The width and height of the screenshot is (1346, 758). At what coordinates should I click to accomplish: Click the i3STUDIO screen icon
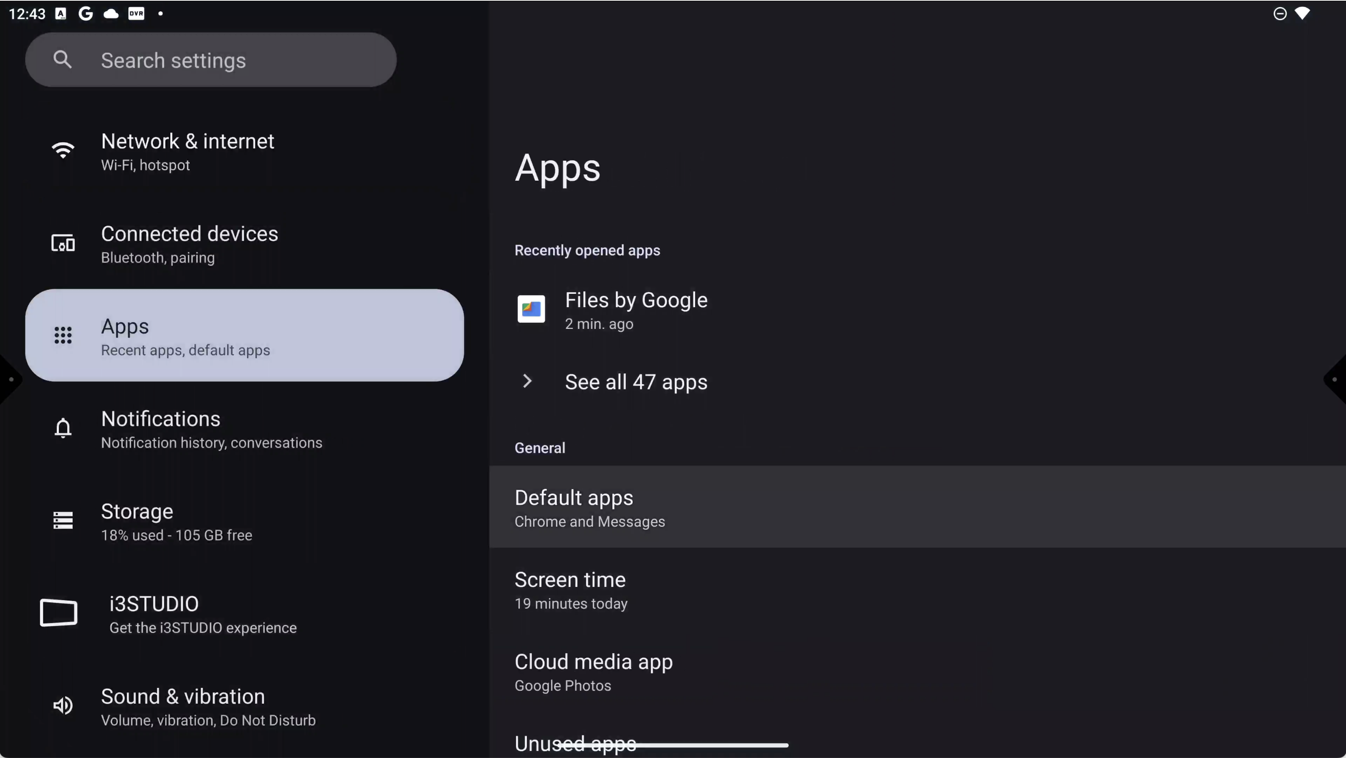[x=58, y=612]
